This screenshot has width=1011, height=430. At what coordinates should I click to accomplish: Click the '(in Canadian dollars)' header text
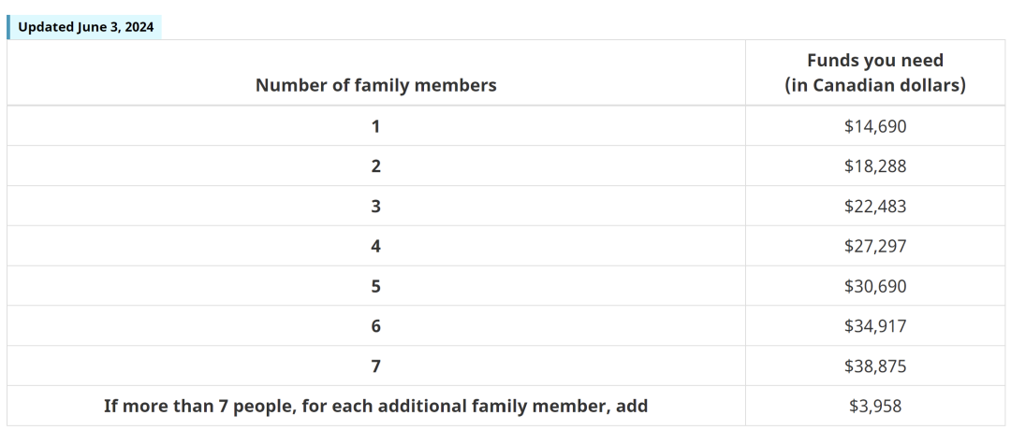[x=875, y=85]
